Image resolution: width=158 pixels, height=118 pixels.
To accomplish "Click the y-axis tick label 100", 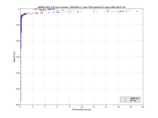I will coord(18,25).
